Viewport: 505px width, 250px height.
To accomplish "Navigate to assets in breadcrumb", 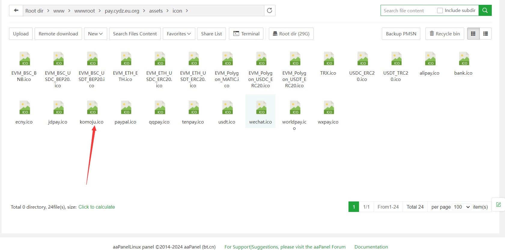I will [x=156, y=11].
